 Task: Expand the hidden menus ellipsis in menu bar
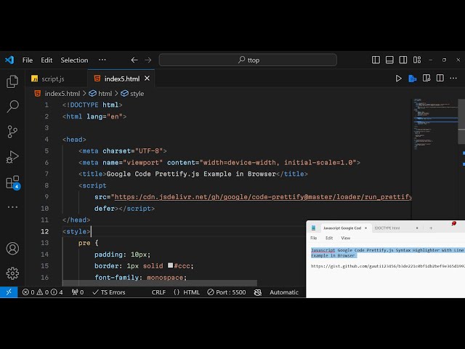pyautogui.click(x=102, y=60)
